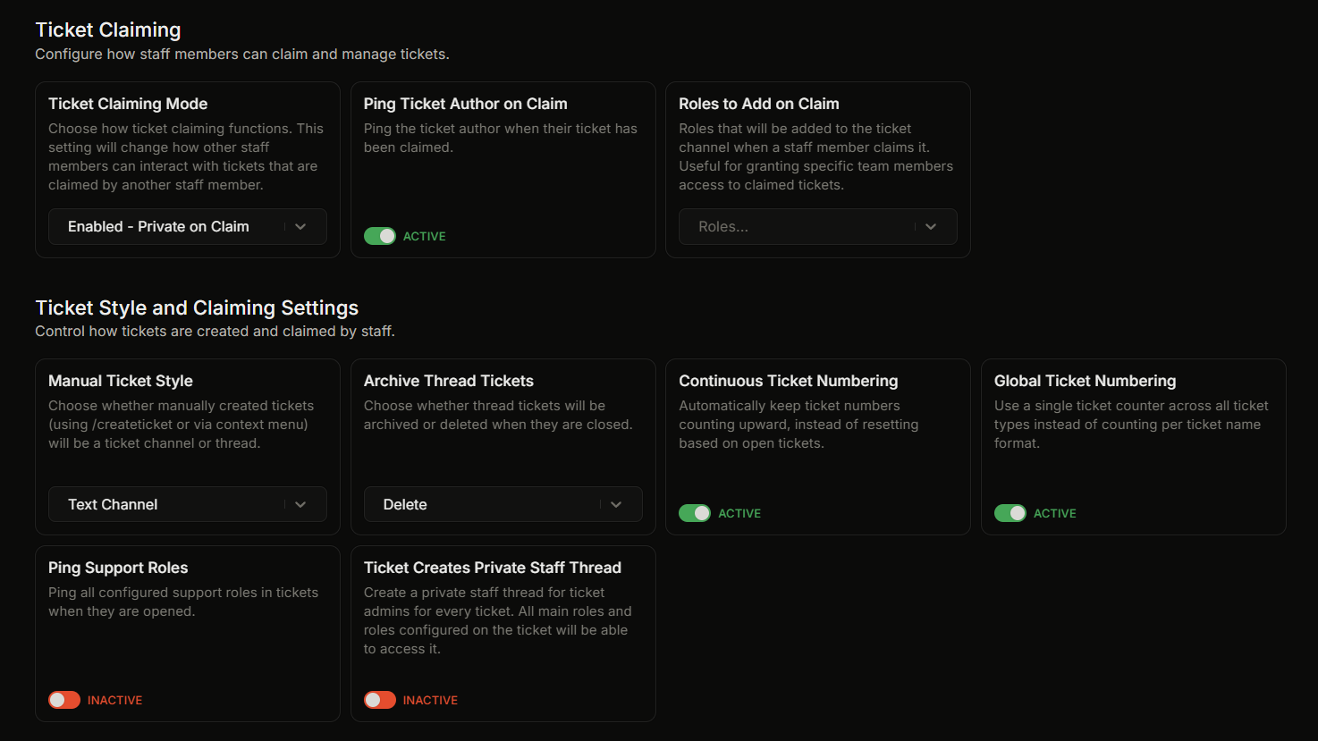
Task: Open the Ticket Claiming Mode dropdown
Action: tap(188, 227)
